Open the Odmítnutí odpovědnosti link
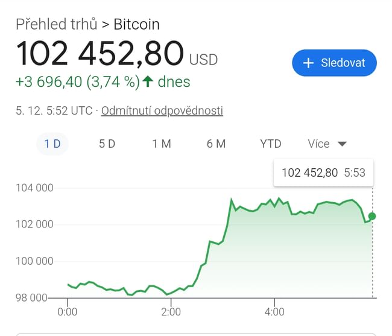The height and width of the screenshot is (336, 392). tap(162, 111)
